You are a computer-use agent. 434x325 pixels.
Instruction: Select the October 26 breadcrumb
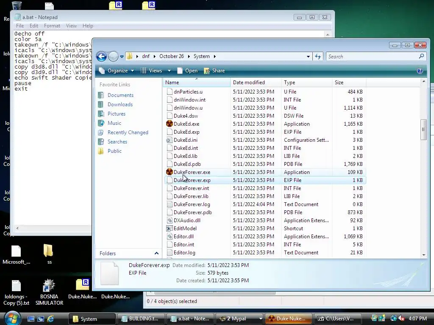(x=171, y=56)
